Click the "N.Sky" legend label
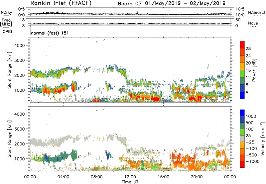 pos(6,12)
